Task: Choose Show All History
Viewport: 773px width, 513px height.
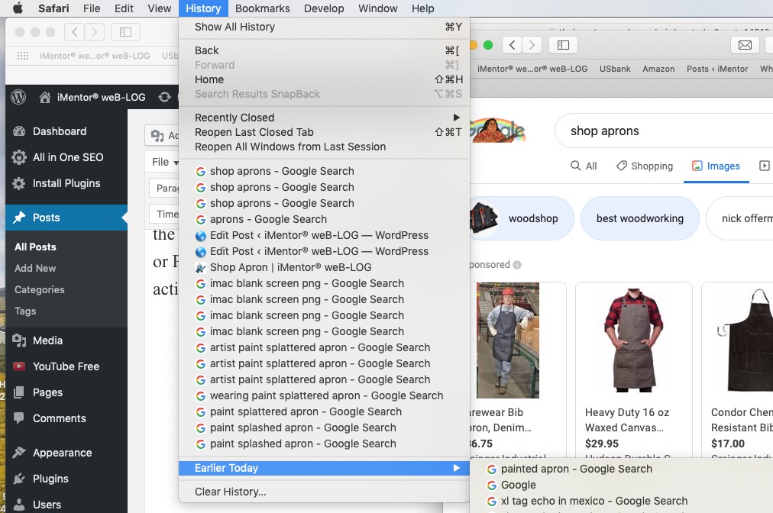Action: [x=324, y=27]
